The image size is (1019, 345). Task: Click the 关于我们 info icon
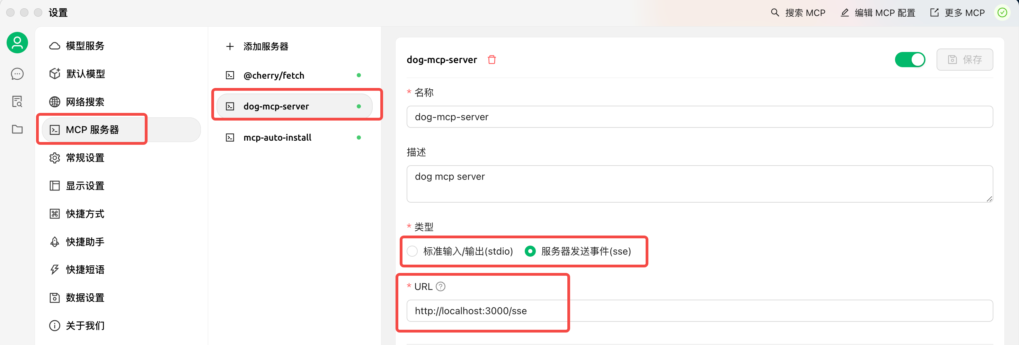point(55,326)
